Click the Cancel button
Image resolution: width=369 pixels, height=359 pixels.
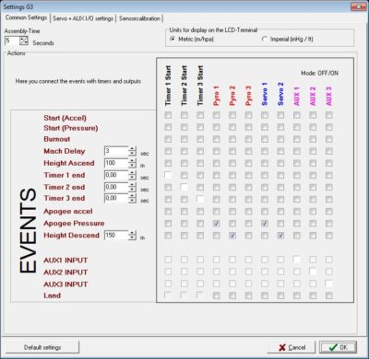tap(292, 347)
